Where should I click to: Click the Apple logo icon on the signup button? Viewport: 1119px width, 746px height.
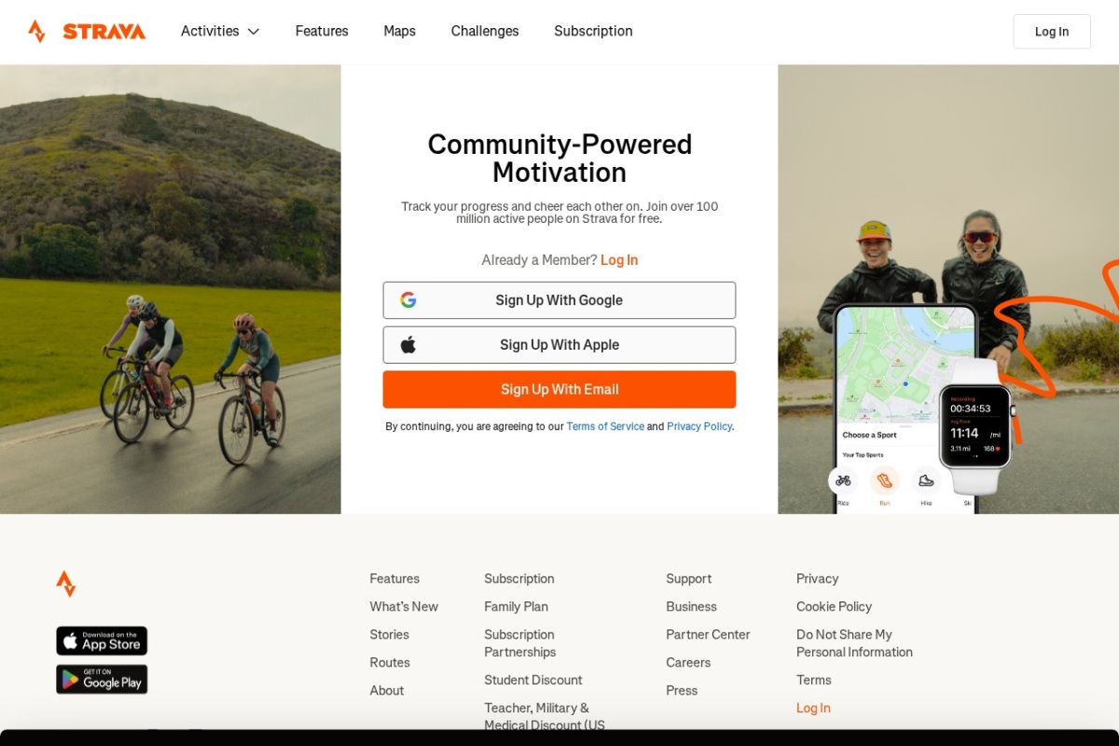pos(408,345)
